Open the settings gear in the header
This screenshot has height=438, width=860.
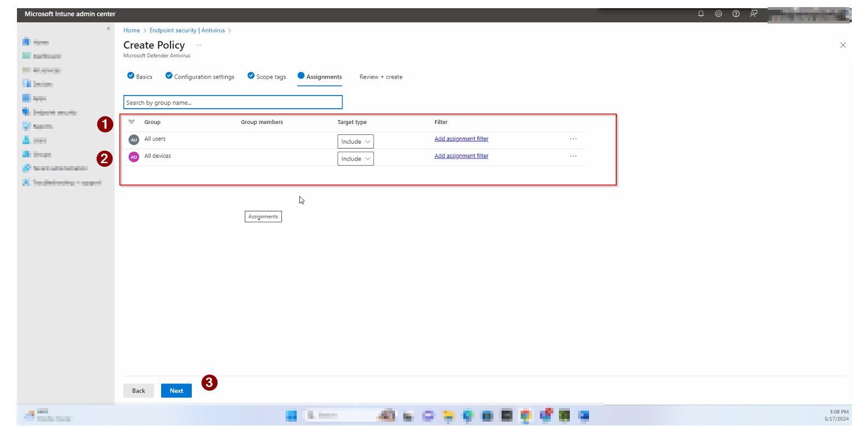718,14
